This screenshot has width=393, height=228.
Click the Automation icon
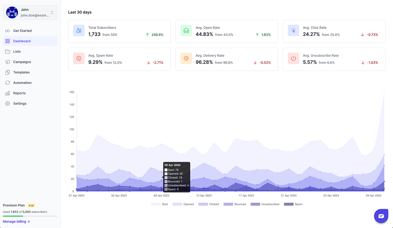[8, 83]
